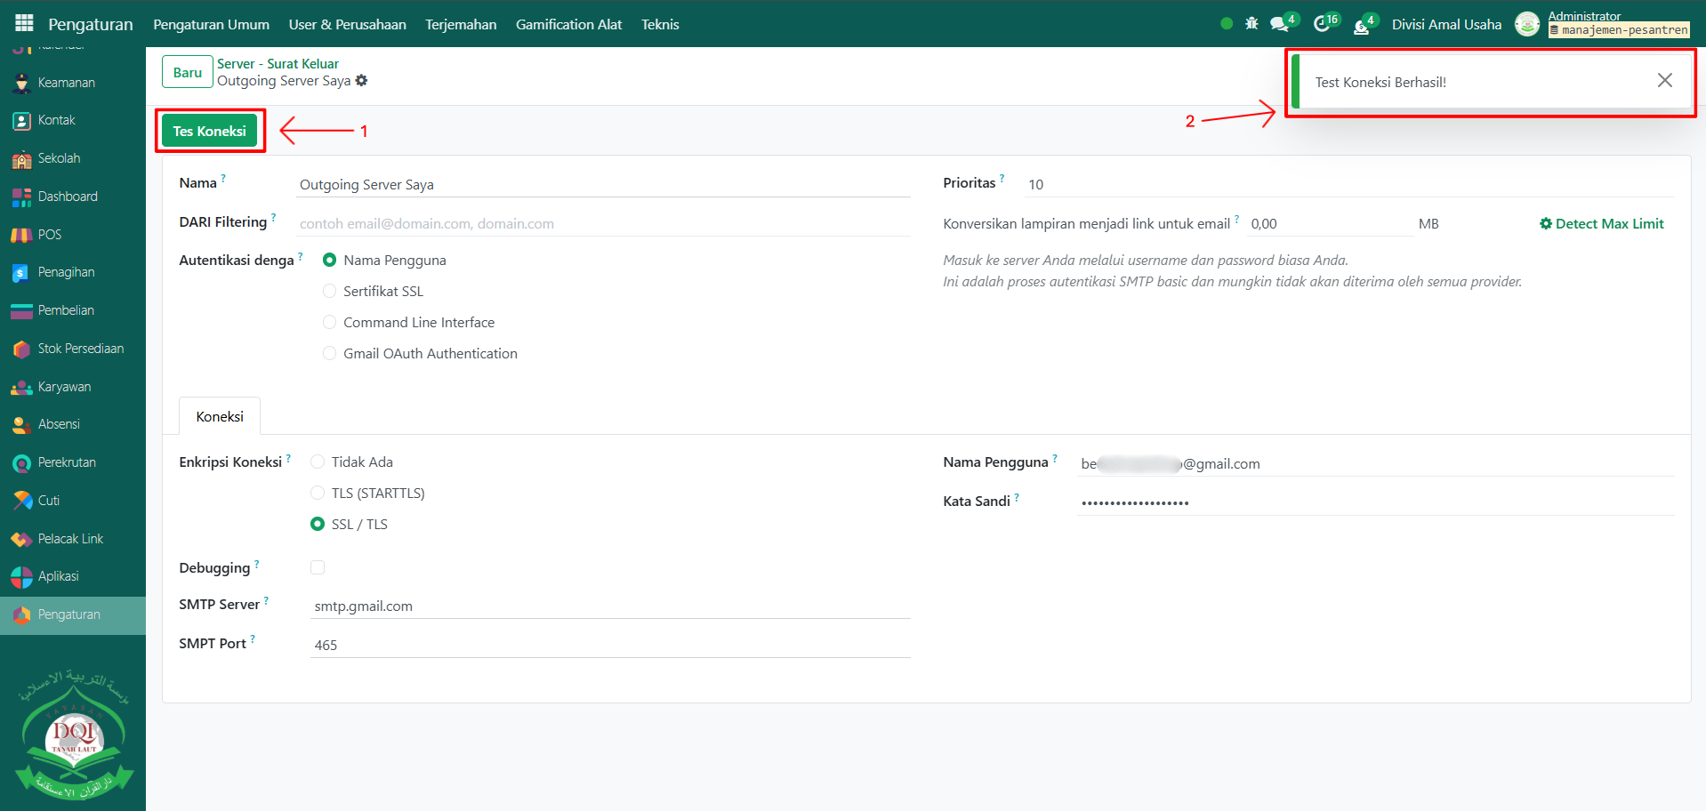Open the chat messages icon
Screen dimensions: 1706x811
(x=1280, y=24)
